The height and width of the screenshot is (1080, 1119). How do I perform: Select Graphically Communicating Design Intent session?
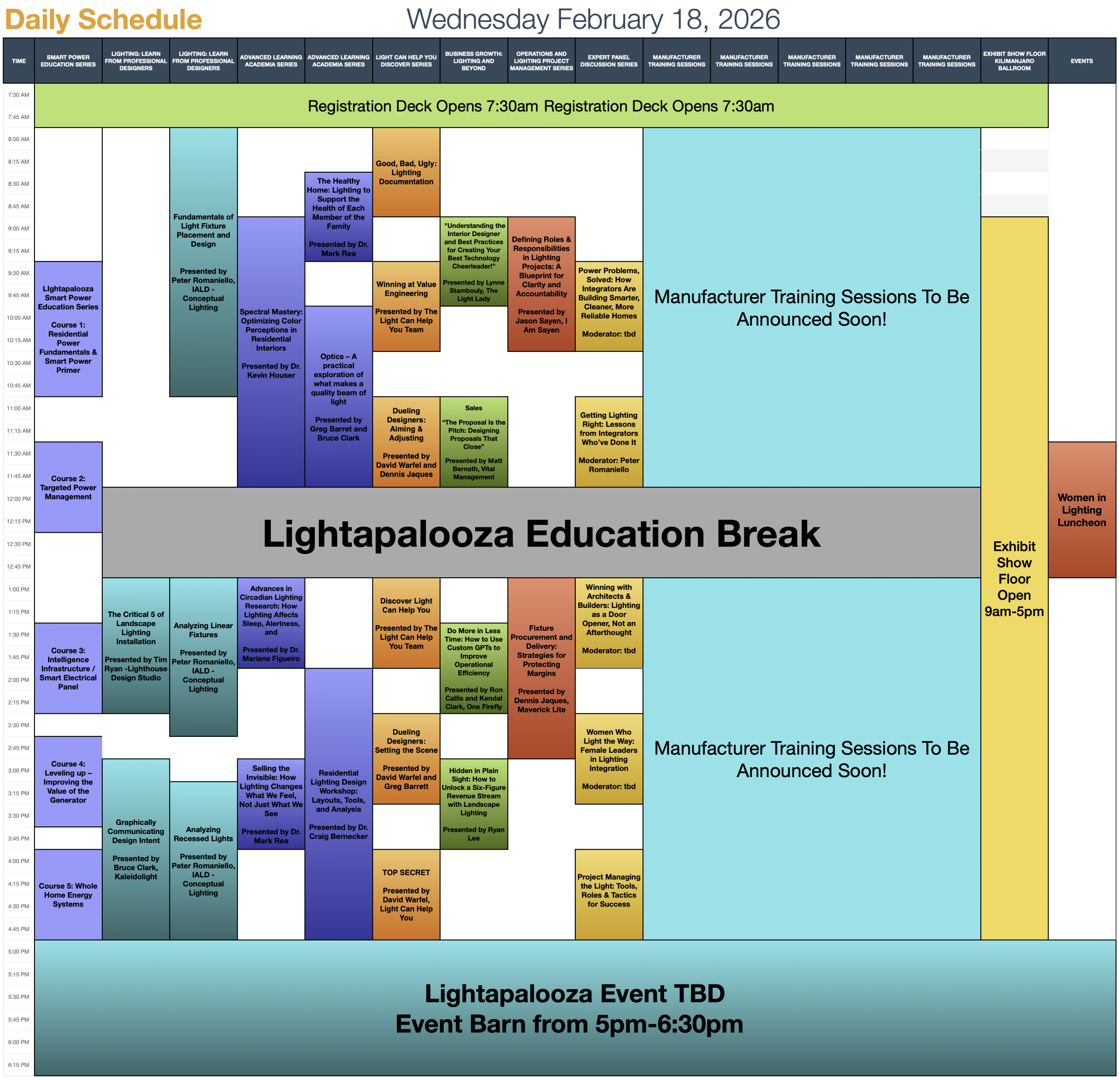pos(136,849)
